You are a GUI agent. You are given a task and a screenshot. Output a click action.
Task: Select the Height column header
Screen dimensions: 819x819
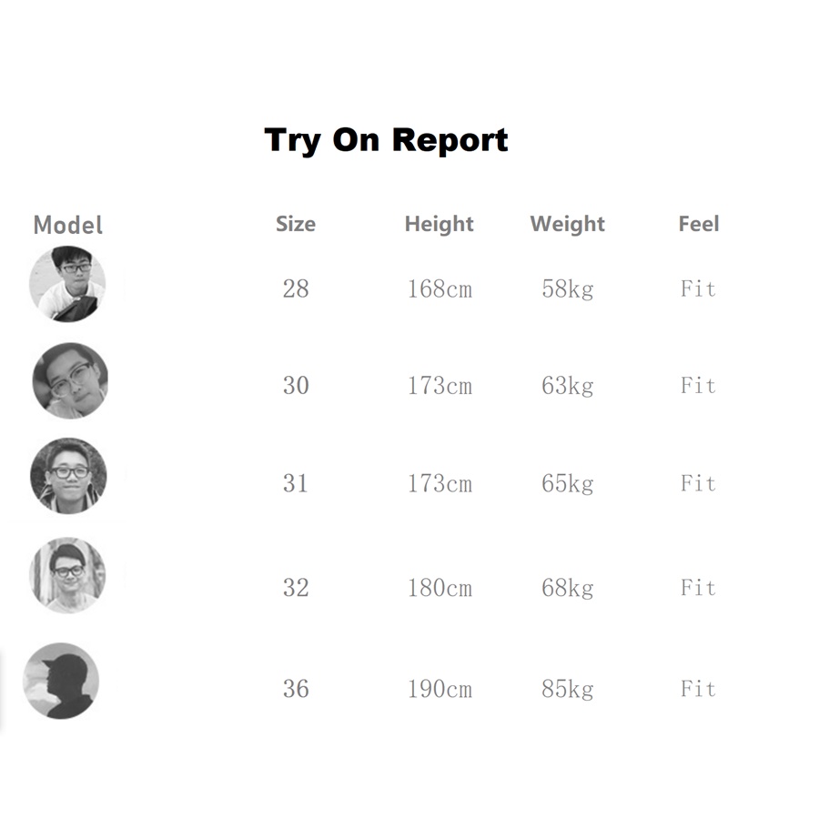tap(440, 224)
